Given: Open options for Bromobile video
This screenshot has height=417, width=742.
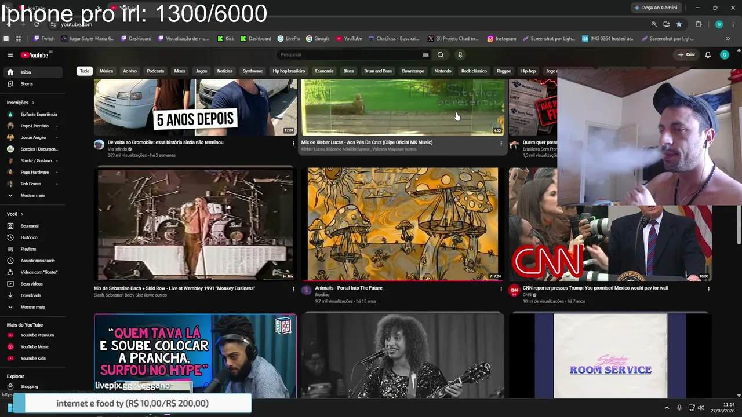Looking at the screenshot, I should pos(293,143).
